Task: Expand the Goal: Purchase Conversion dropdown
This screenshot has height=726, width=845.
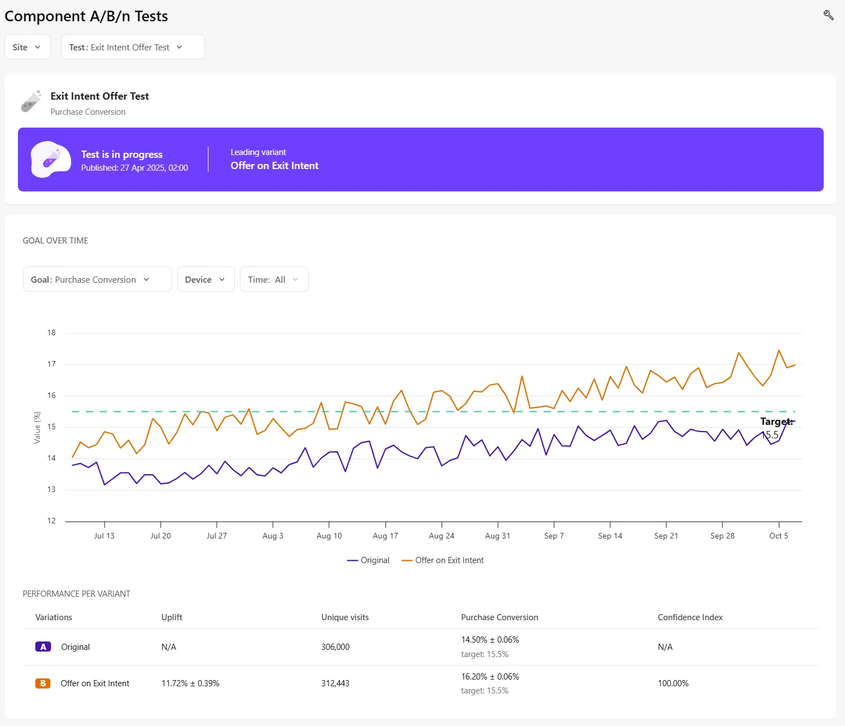Action: [x=97, y=279]
